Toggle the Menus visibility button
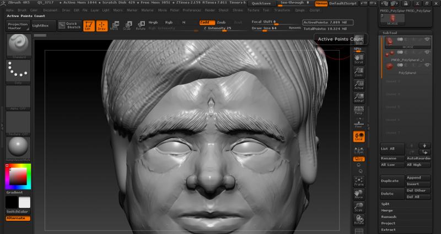This screenshot has height=234, width=441. coord(321,3)
